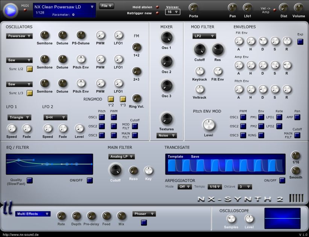Viewport: 309px width, 237px height.
Task: Open the arpeggiator Oktave 3 dropdown
Action: [245, 187]
